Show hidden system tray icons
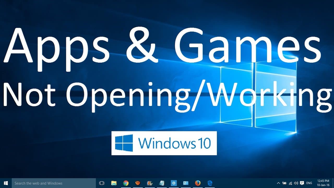334x188 pixels. (x=278, y=183)
